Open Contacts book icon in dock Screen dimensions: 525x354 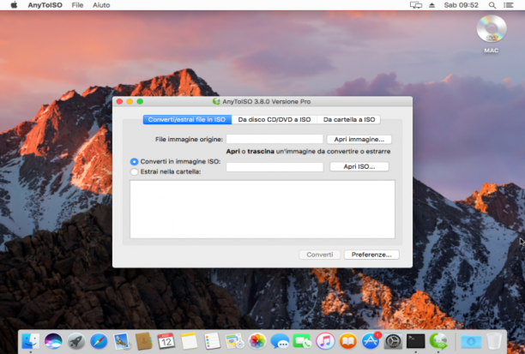144,341
